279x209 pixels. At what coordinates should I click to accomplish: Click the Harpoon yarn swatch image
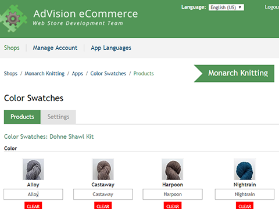173,170
